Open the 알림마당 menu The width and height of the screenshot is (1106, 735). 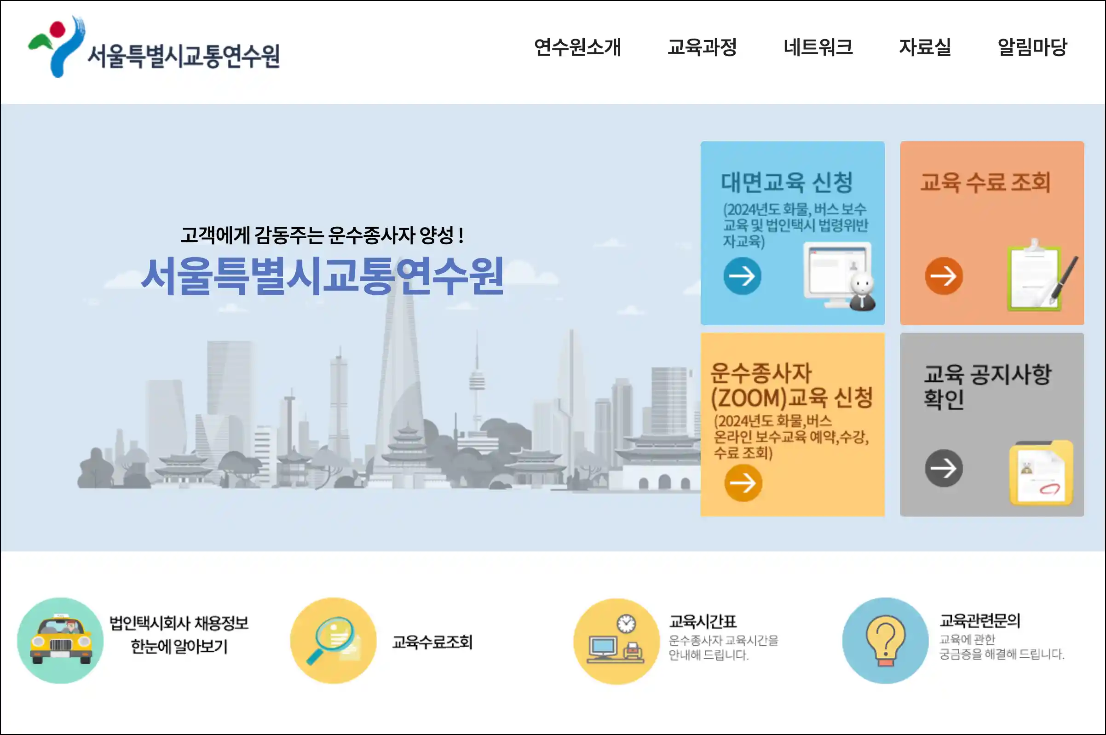coord(1032,47)
